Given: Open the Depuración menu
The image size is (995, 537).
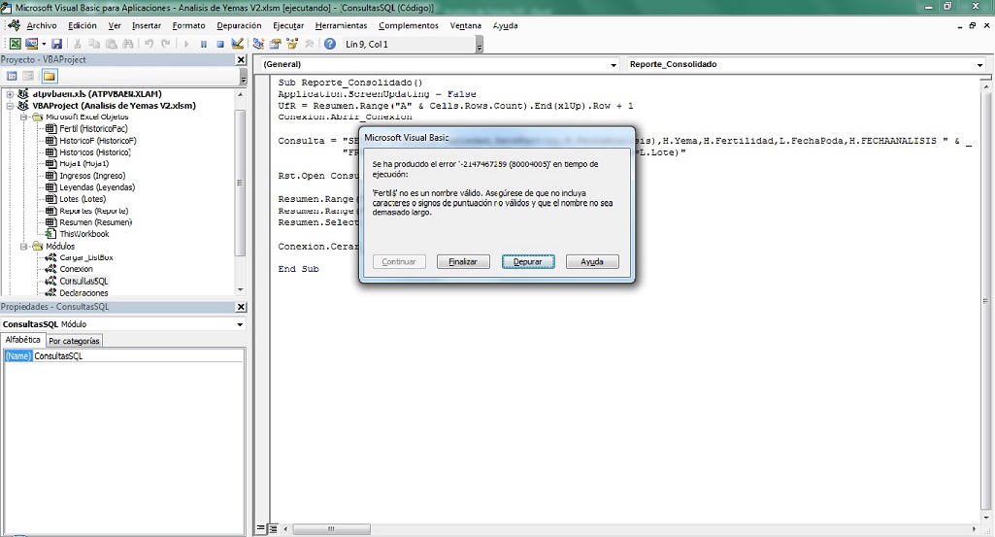Looking at the screenshot, I should [239, 25].
